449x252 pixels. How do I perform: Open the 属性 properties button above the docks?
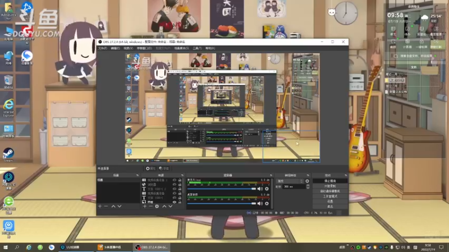(x=150, y=169)
